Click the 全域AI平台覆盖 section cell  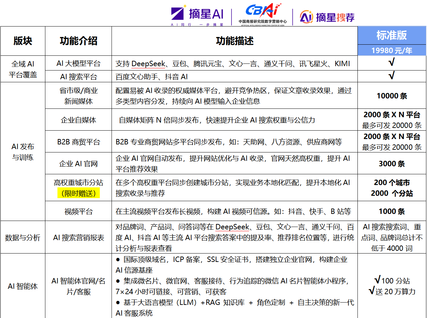(x=23, y=69)
